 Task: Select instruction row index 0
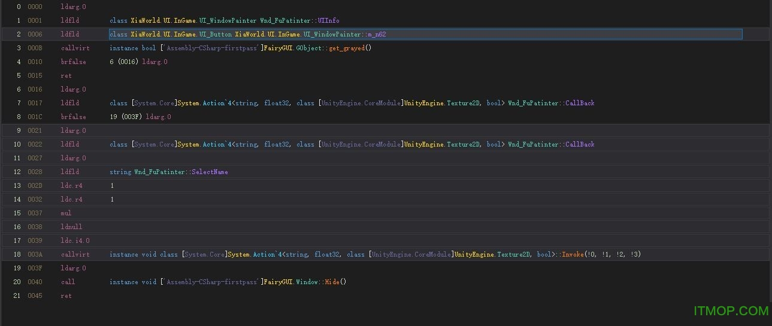(18, 7)
